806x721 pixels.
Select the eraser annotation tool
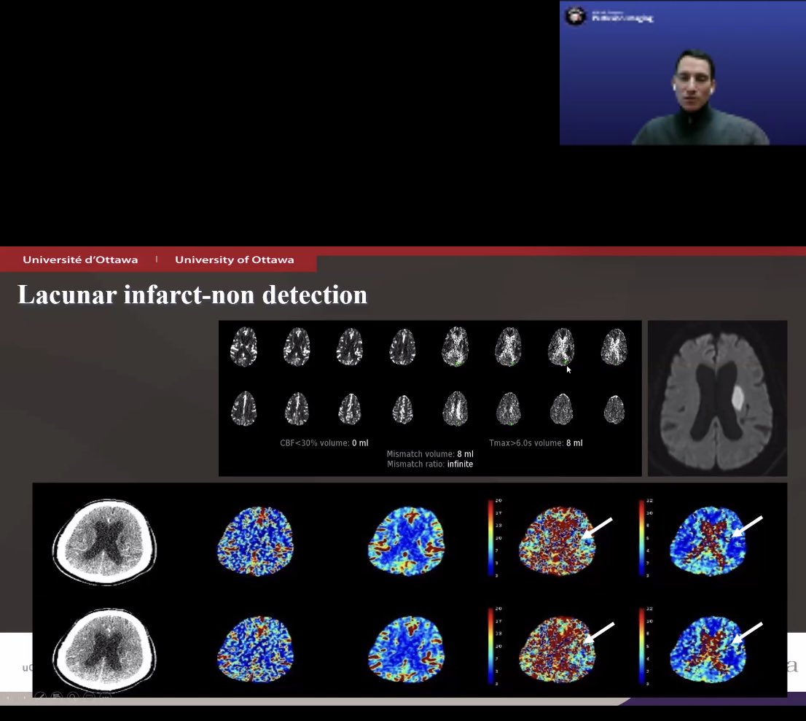click(x=89, y=696)
